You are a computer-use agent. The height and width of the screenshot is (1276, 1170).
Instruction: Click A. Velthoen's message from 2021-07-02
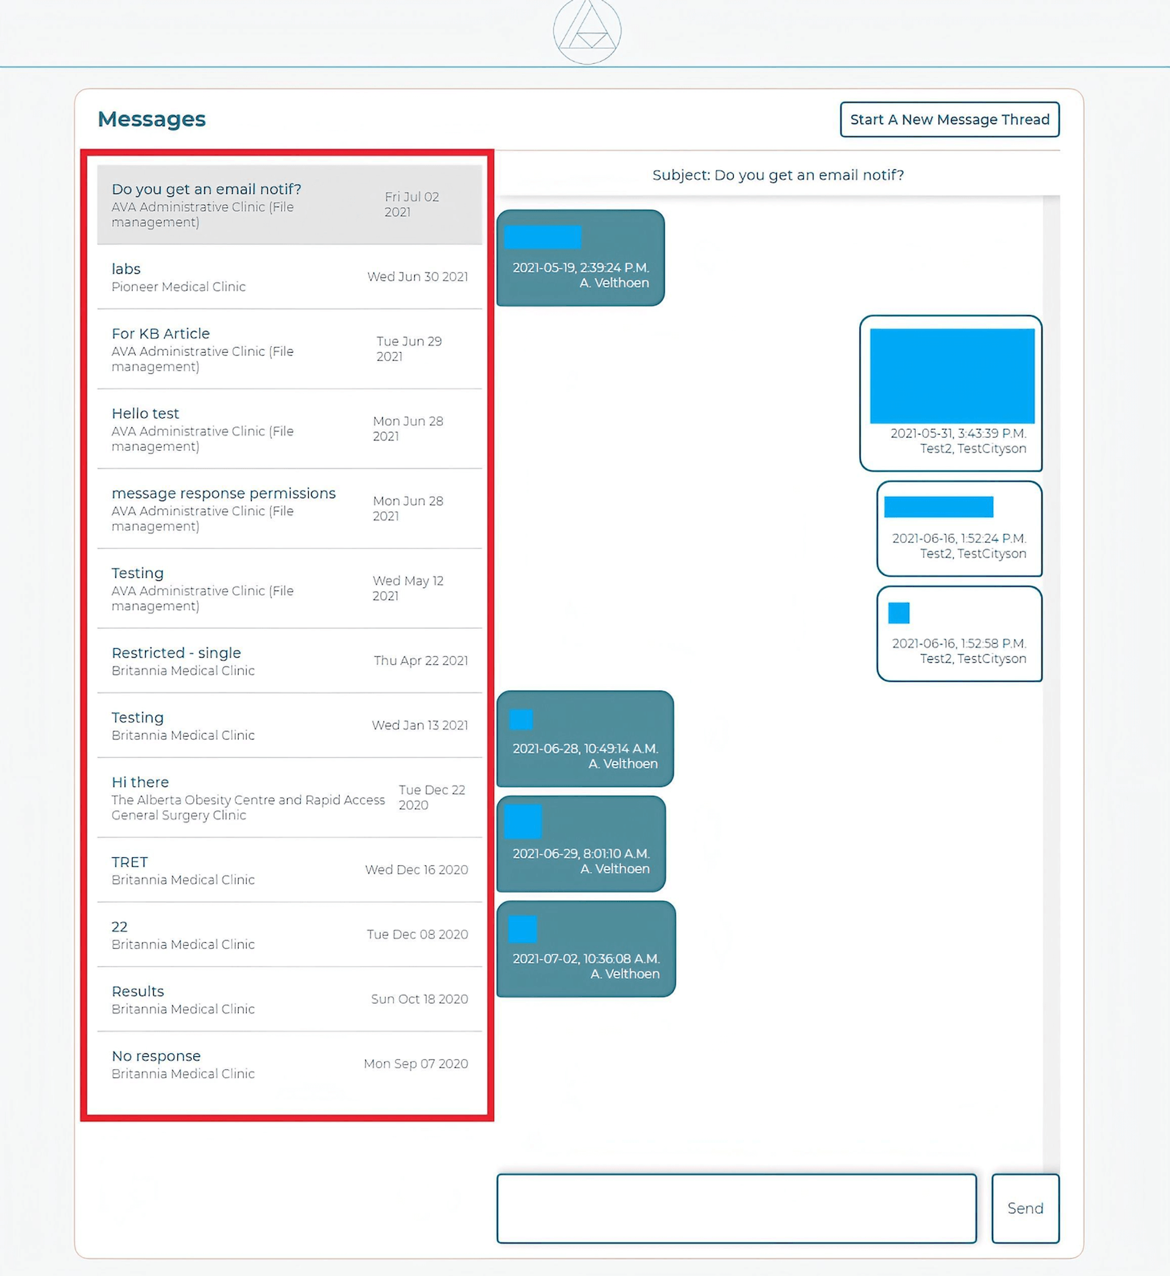(x=586, y=948)
